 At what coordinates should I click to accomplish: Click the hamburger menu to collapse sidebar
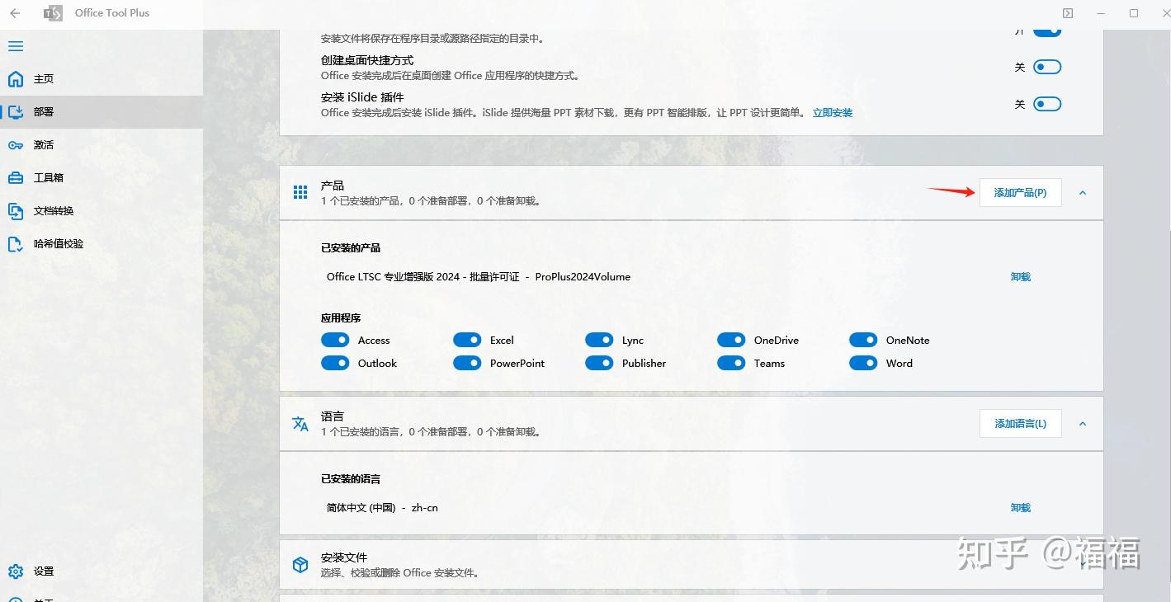pyautogui.click(x=15, y=46)
